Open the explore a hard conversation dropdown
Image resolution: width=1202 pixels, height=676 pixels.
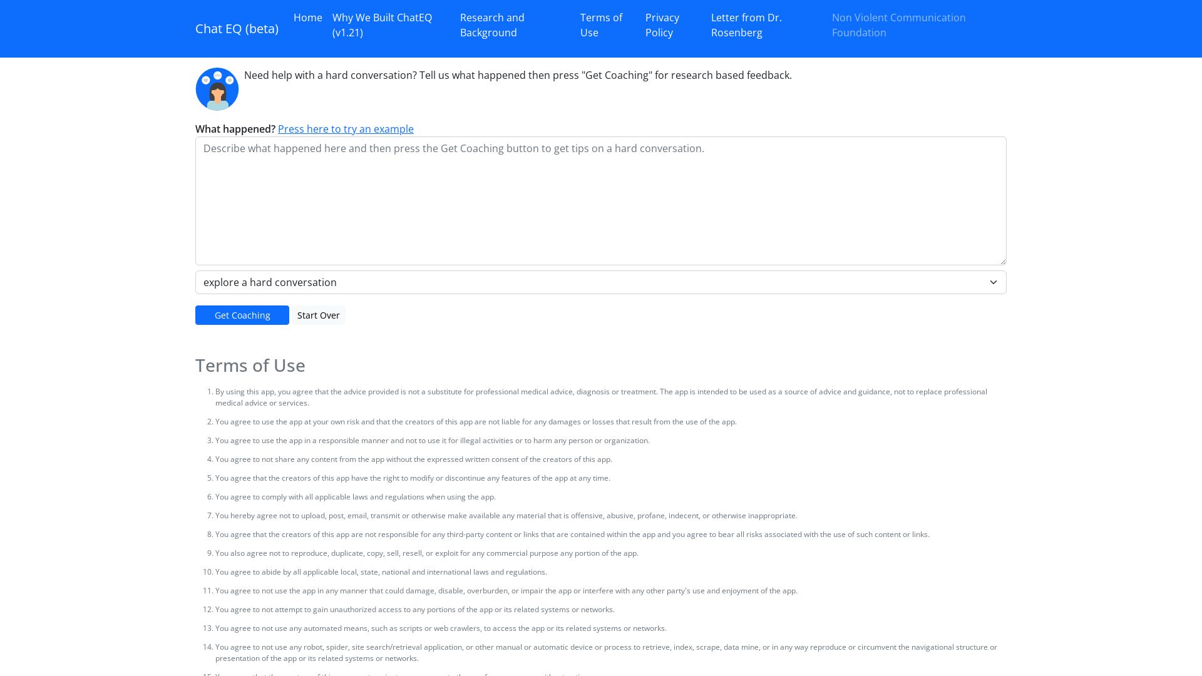600,282
